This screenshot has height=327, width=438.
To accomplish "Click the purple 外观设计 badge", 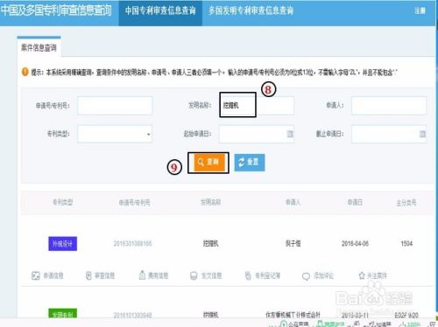I will [x=63, y=244].
